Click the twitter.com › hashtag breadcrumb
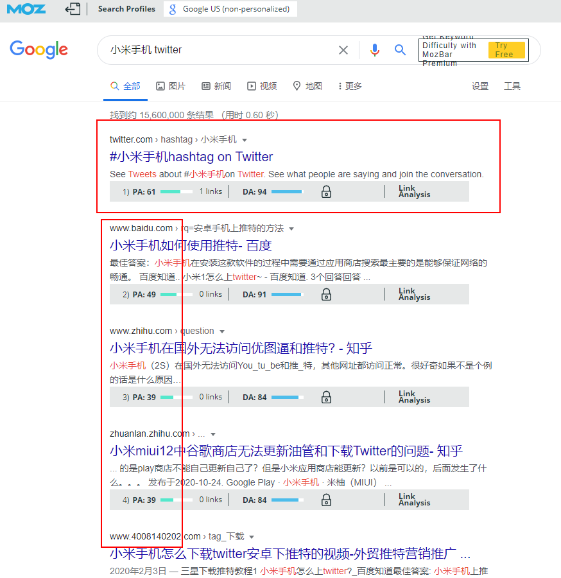The height and width of the screenshot is (578, 561). click(173, 140)
